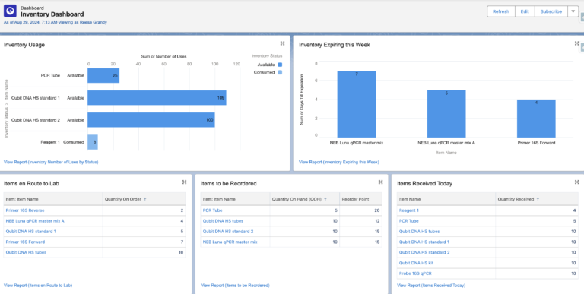Open Qubit DNA HS standard 1 in en Route table
This screenshot has height=294, width=584.
click(31, 232)
